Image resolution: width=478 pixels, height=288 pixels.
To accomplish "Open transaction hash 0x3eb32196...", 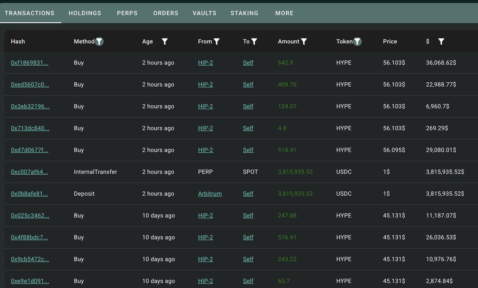I will click(x=30, y=107).
